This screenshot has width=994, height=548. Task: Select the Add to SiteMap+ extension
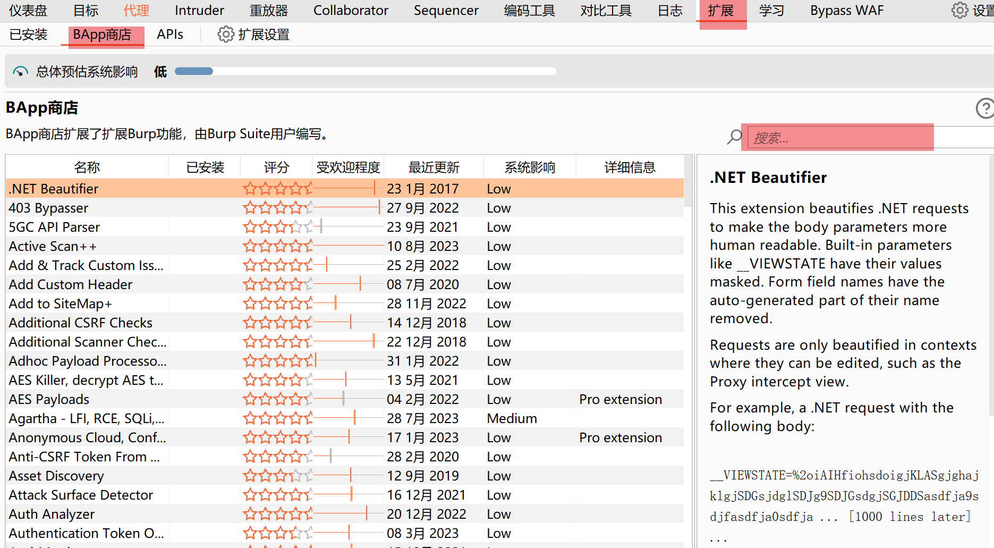(x=344, y=303)
